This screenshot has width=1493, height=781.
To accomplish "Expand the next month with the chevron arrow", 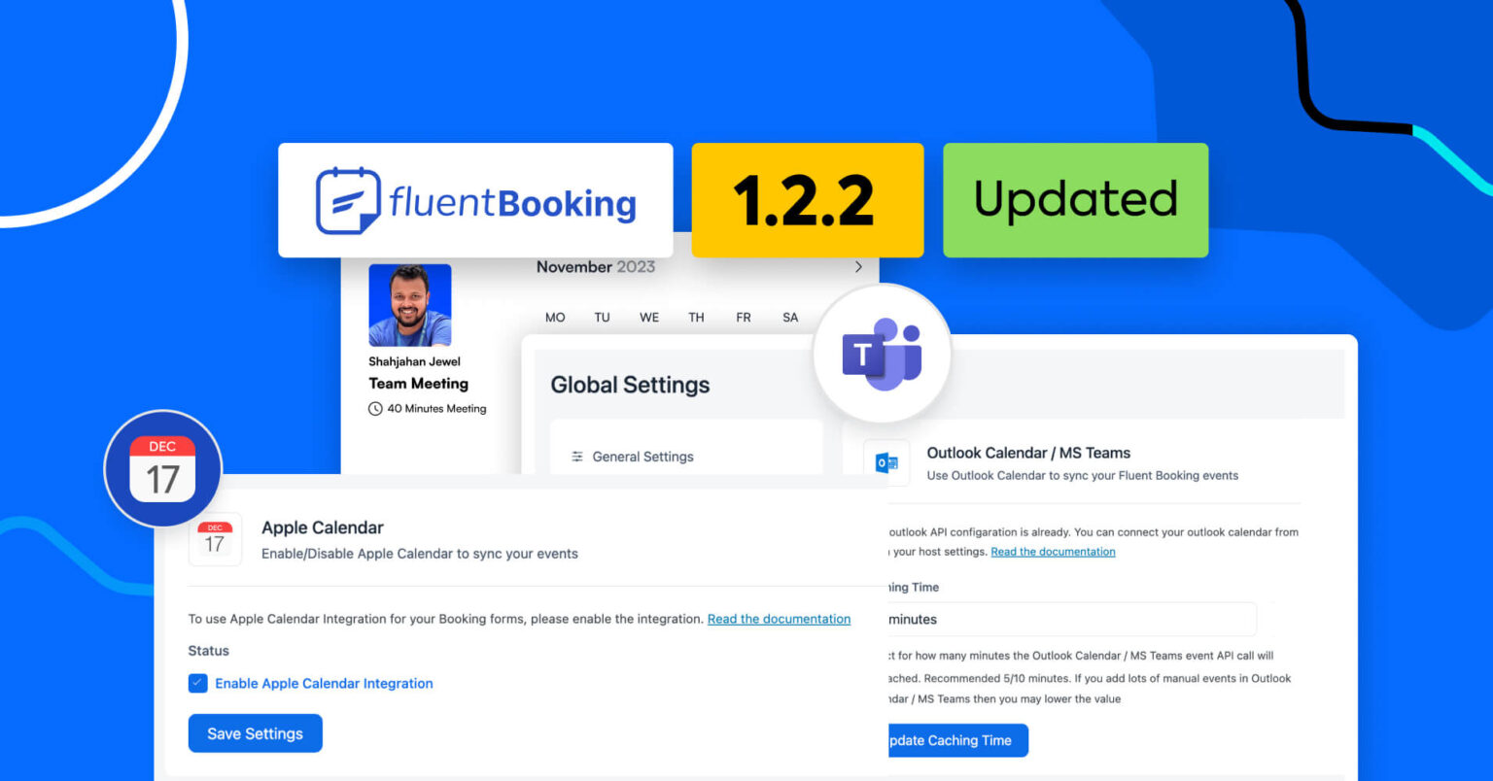I will tap(858, 266).
